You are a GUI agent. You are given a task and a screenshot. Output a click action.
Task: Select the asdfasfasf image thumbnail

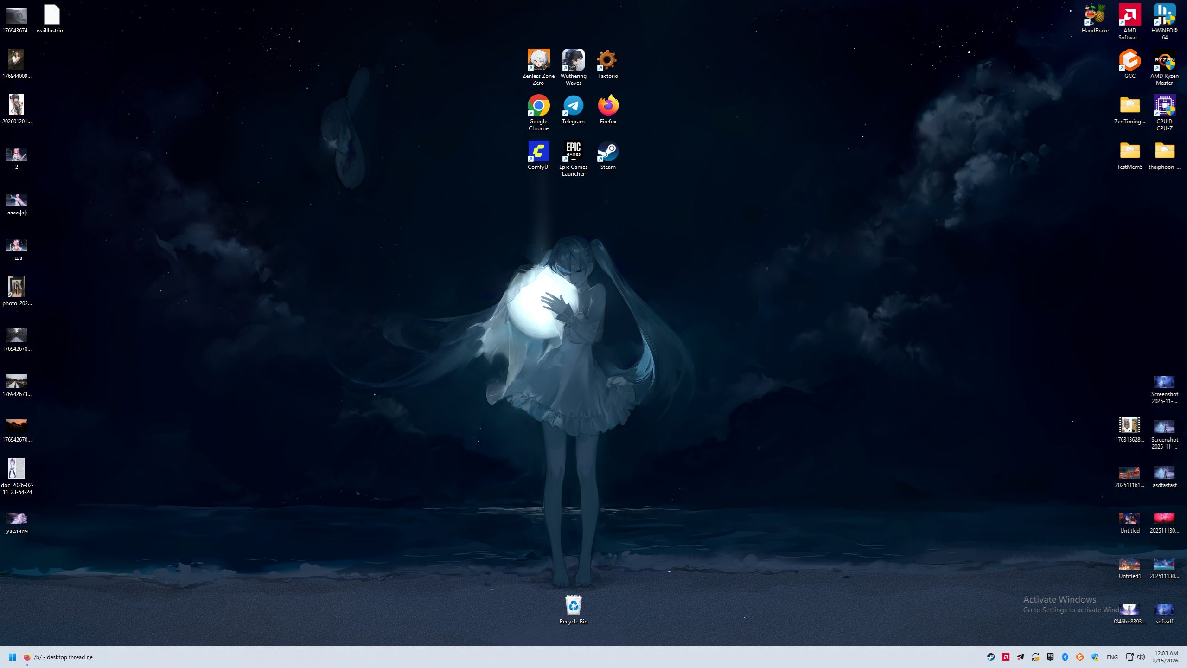tap(1164, 473)
